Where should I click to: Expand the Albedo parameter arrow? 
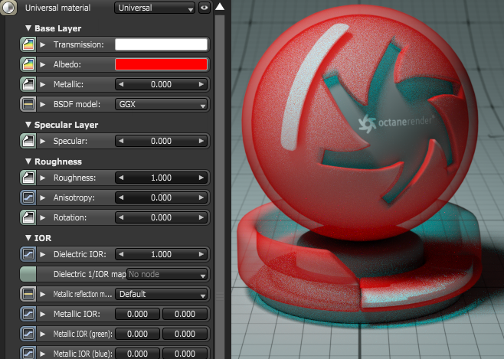click(x=43, y=64)
